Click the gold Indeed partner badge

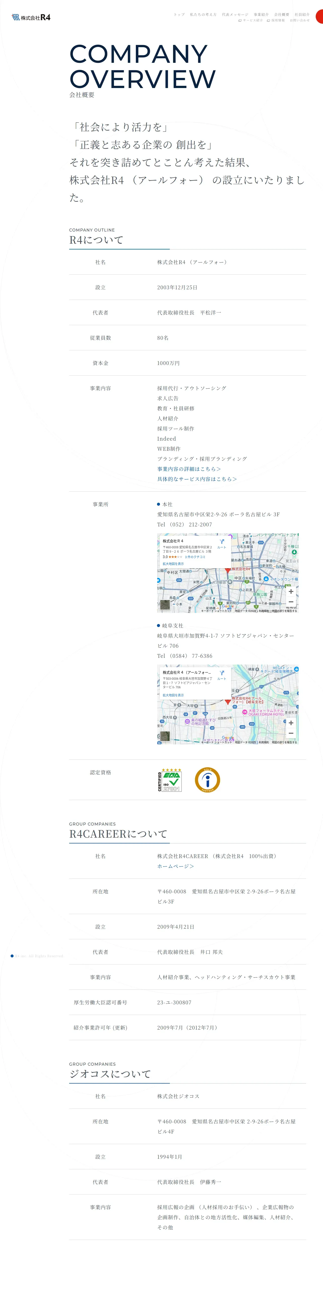pos(208,780)
